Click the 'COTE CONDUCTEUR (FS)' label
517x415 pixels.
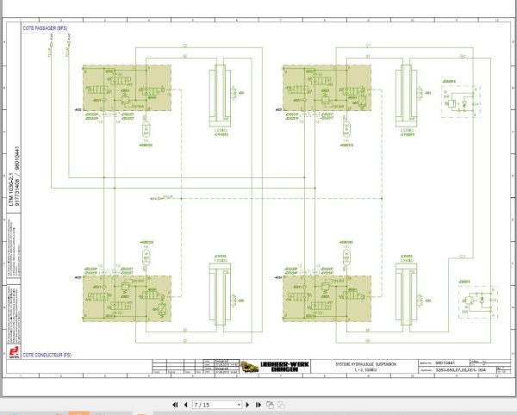tap(47, 355)
